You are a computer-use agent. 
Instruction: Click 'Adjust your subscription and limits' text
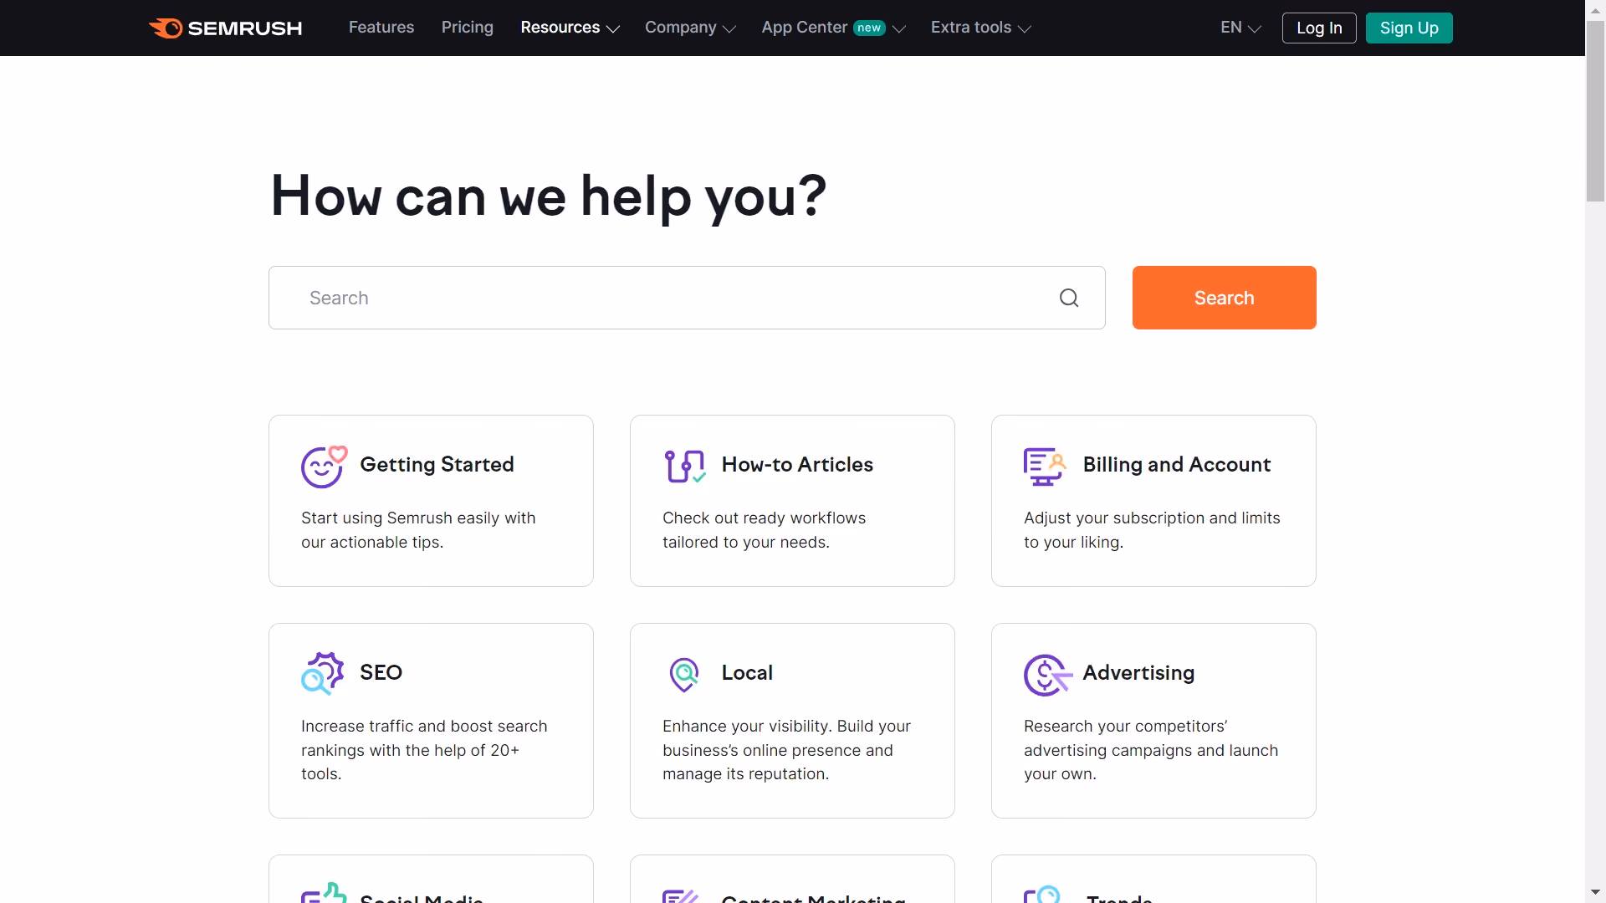pos(1152,530)
